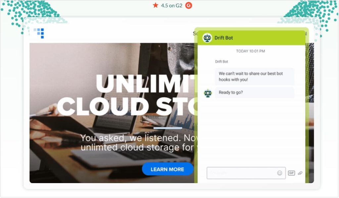The image size is (339, 198).
Task: Click the GIF button in chat
Action: tap(291, 173)
